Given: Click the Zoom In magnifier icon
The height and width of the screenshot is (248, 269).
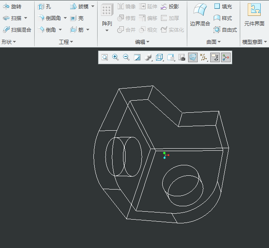Looking at the screenshot, I should (116, 57).
